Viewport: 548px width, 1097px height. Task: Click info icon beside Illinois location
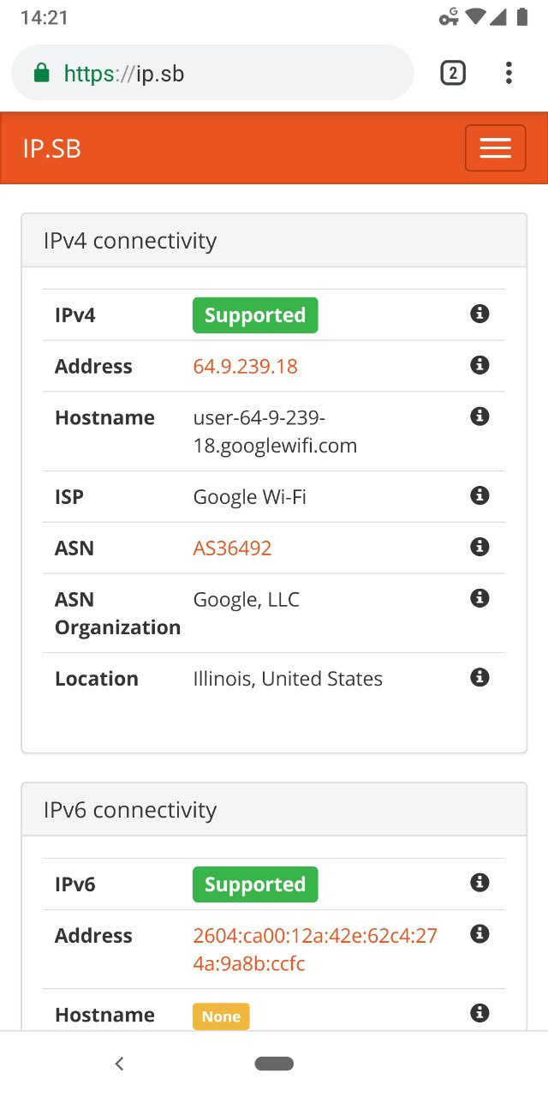479,678
